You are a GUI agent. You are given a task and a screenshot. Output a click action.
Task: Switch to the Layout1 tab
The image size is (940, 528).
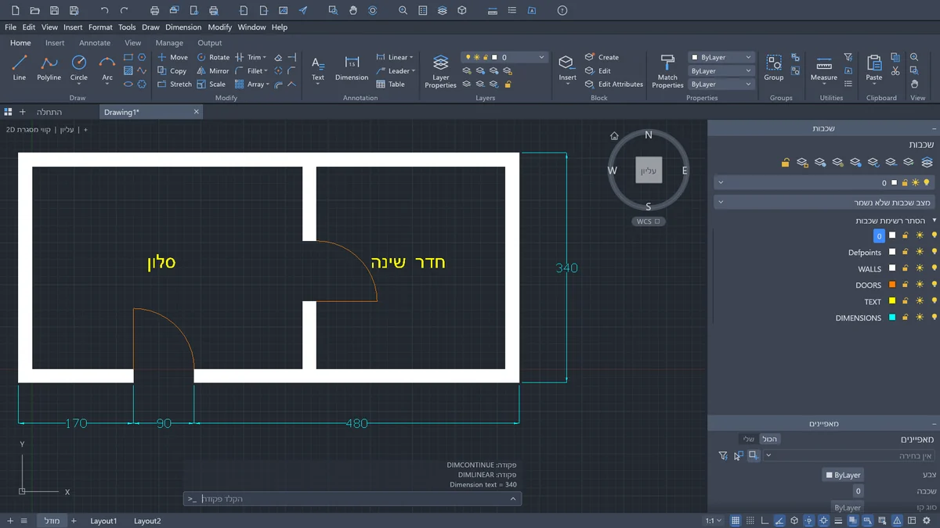coord(103,520)
